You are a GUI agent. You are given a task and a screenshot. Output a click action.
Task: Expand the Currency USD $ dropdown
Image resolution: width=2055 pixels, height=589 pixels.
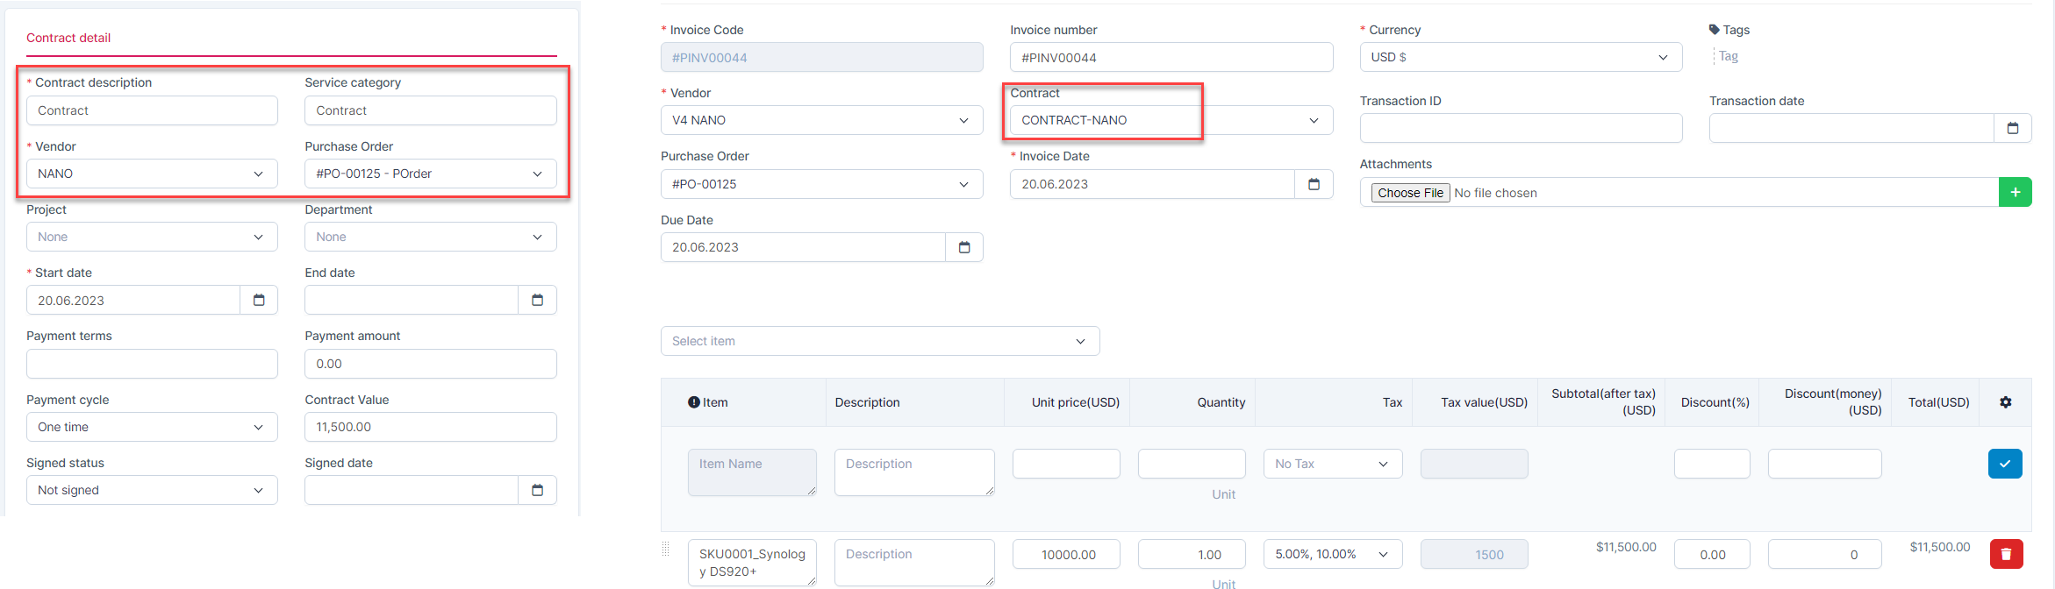1521,57
